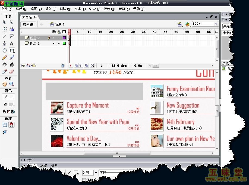
Task: Toggle the Snap to Objects magnet option
Action: pos(12,125)
